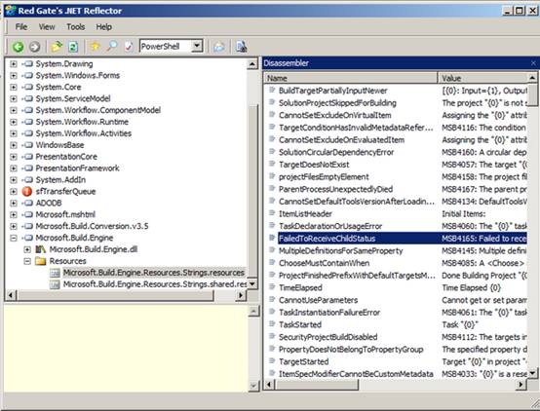Open bookmarks with the star icon
Image resolution: width=540 pixels, height=411 pixels.
[96, 46]
